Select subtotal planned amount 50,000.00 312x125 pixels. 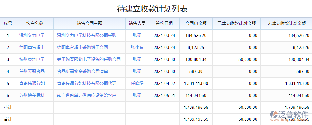tap(248, 108)
